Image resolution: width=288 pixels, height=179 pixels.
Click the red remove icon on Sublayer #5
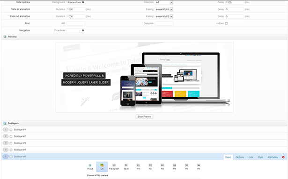pos(283,157)
